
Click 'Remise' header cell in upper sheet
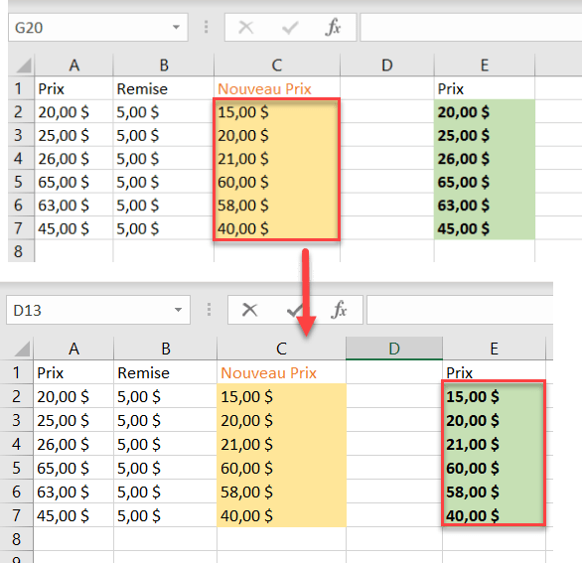click(163, 88)
